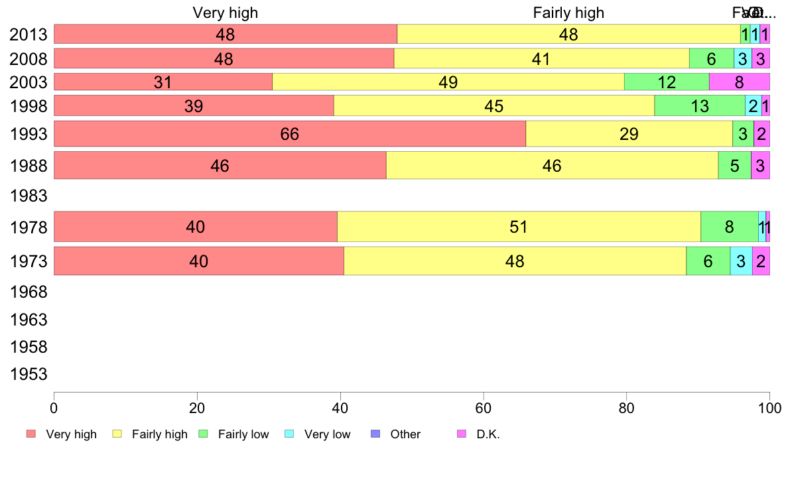Click the 2013 year label on axis
Image resolution: width=788 pixels, height=488 pixels.
pyautogui.click(x=29, y=34)
